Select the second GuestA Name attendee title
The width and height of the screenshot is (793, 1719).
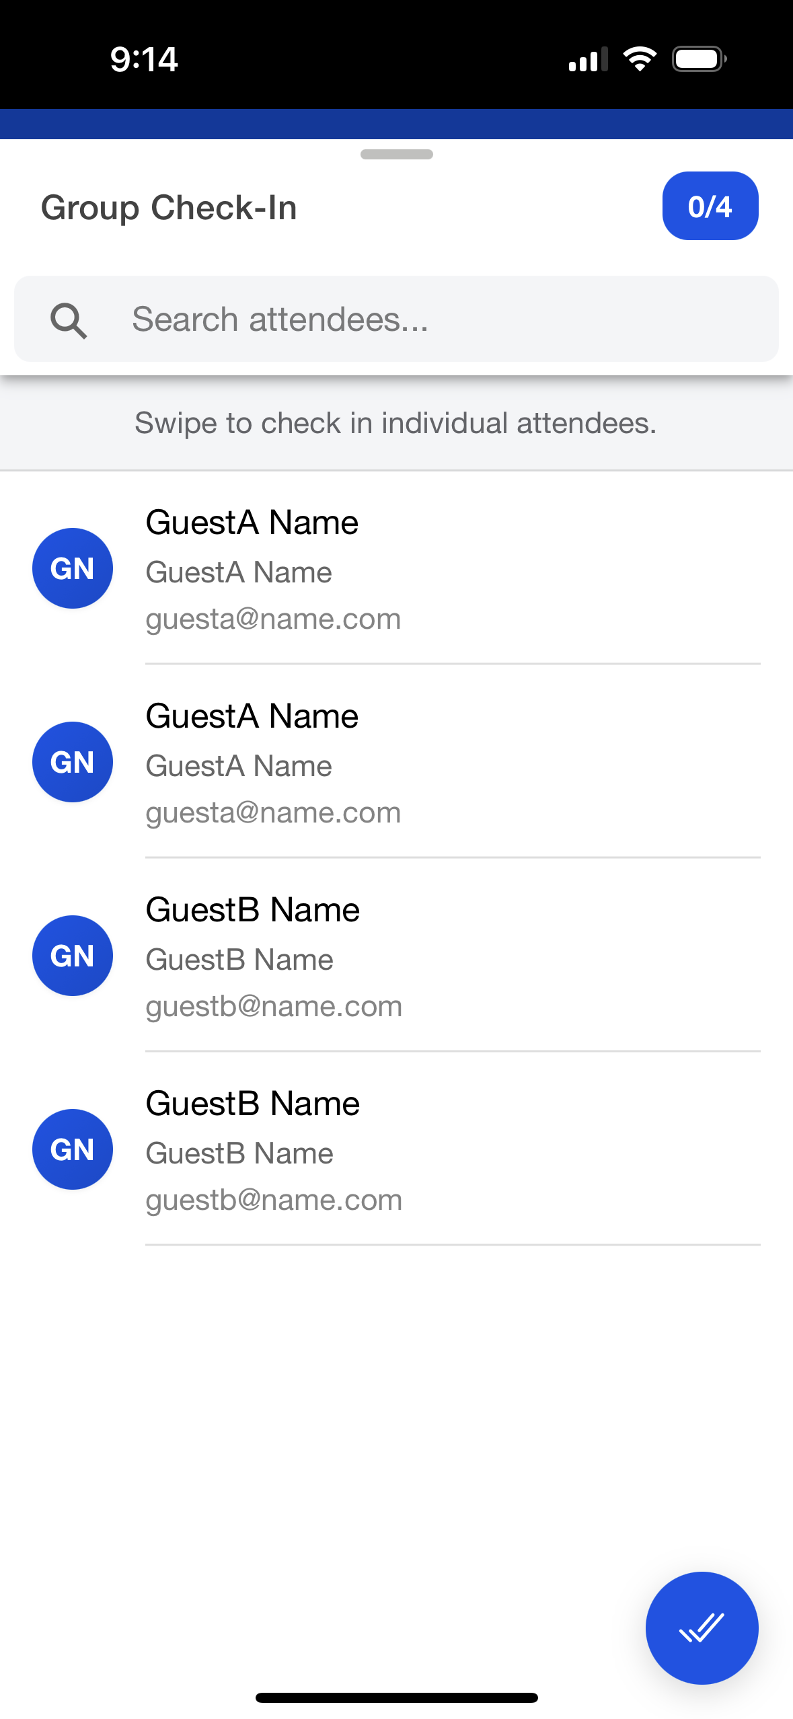(x=252, y=716)
